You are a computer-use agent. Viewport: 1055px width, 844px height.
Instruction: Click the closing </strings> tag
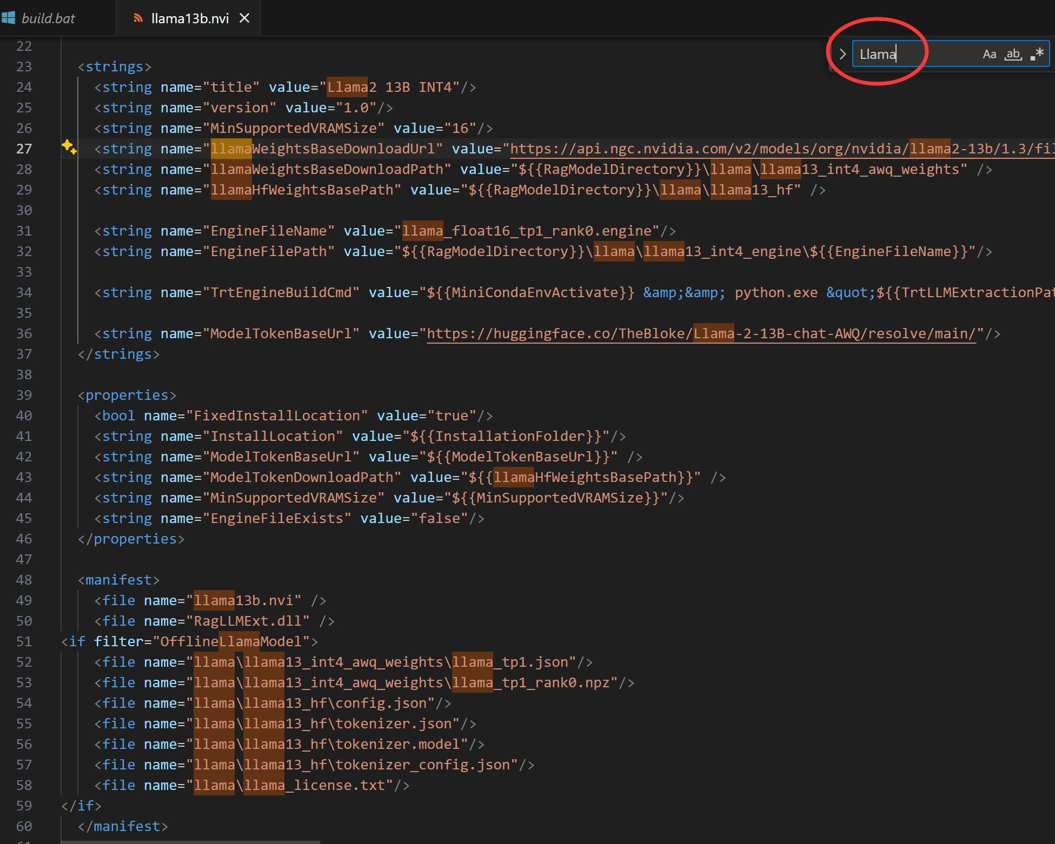119,354
